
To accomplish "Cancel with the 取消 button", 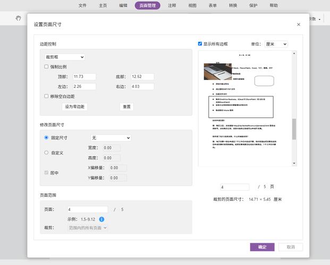I will point(291,247).
